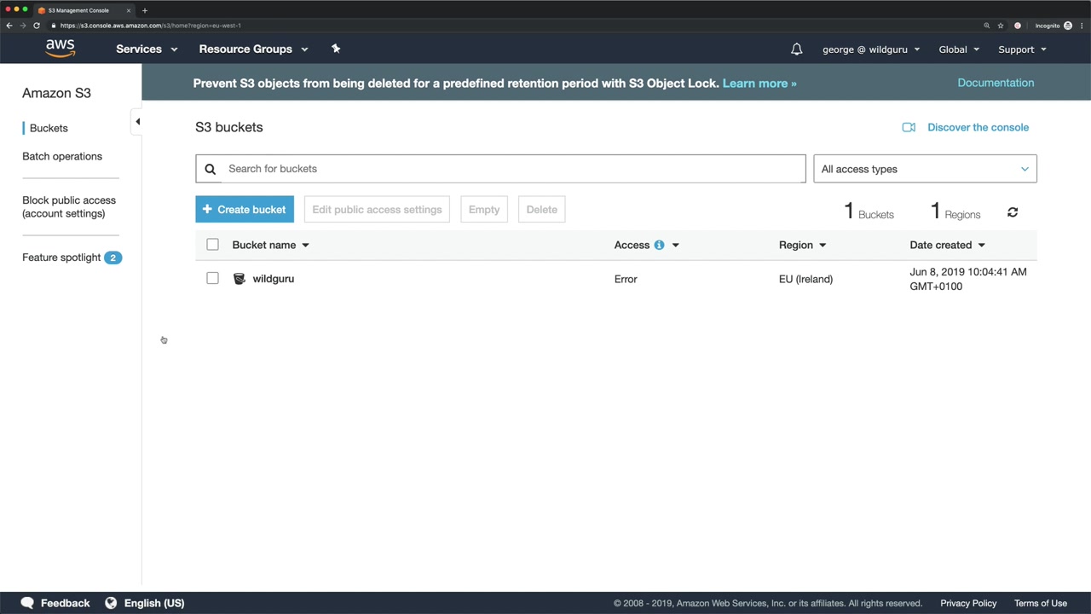Click the 1 Regions count
Viewport: 1091px width, 614px height.
(x=955, y=211)
